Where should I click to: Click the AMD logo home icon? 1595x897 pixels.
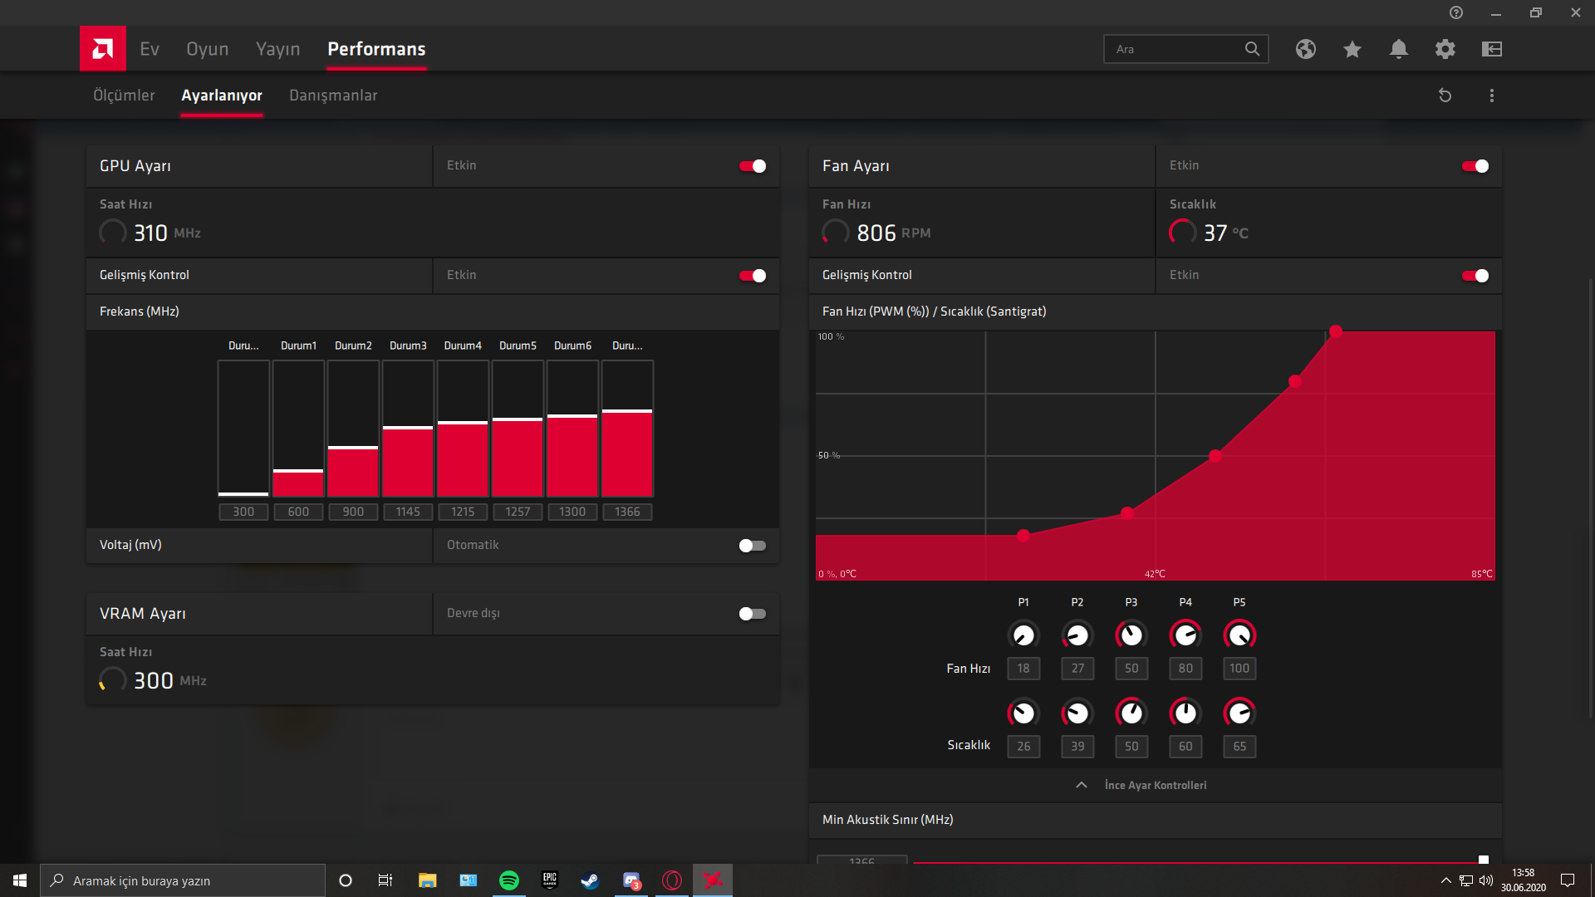click(103, 49)
